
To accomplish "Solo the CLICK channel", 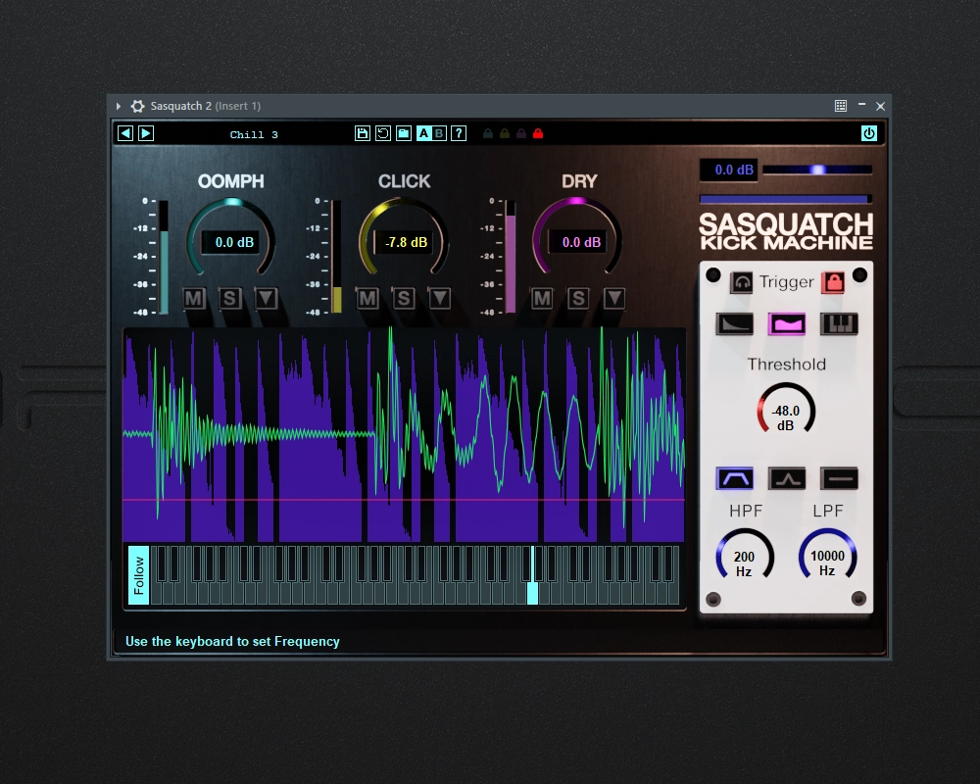I will click(x=404, y=298).
